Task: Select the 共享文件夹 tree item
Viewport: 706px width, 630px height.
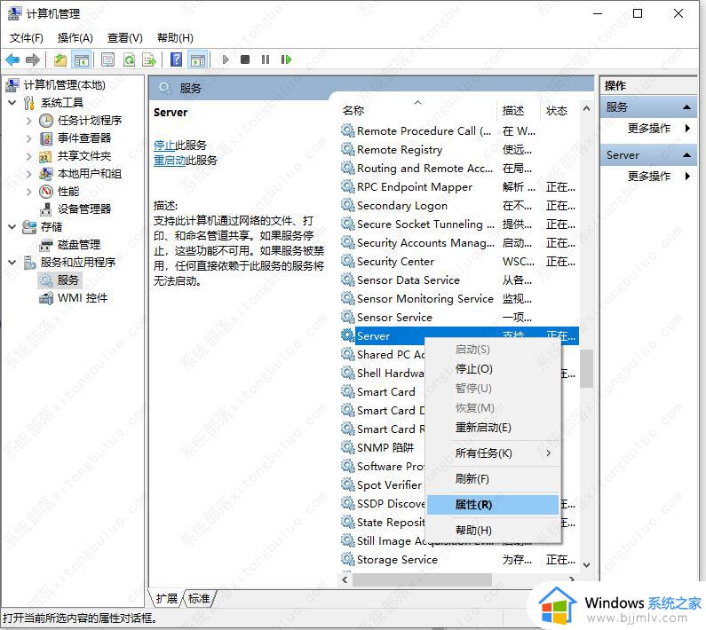Action: [84, 155]
